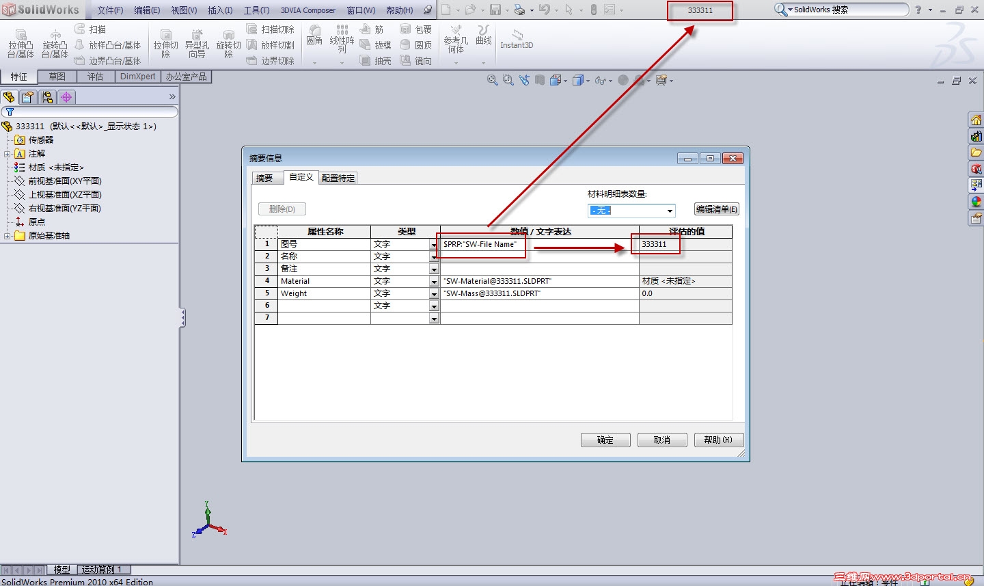Switch to the DimXpert tab
The width and height of the screenshot is (984, 586).
(137, 77)
